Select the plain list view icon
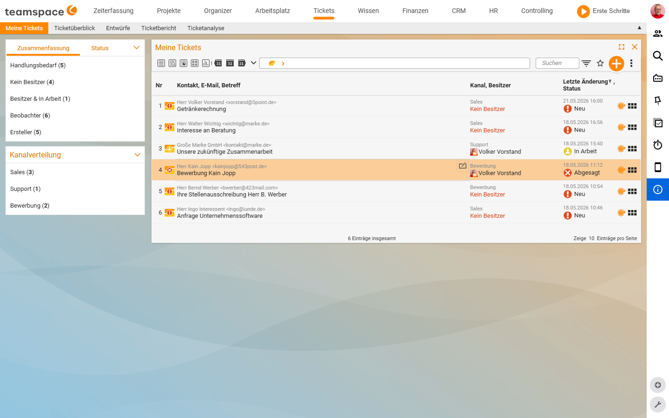The height and width of the screenshot is (418, 669). click(161, 63)
